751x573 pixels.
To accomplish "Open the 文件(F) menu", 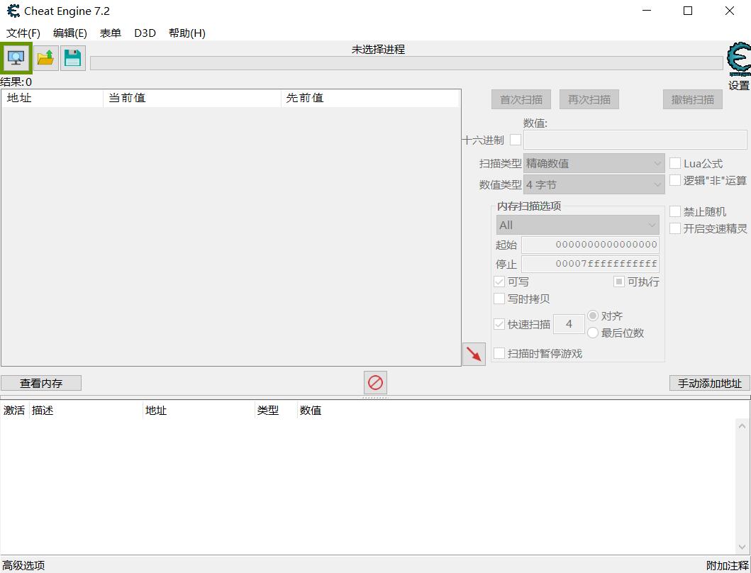I will click(23, 33).
